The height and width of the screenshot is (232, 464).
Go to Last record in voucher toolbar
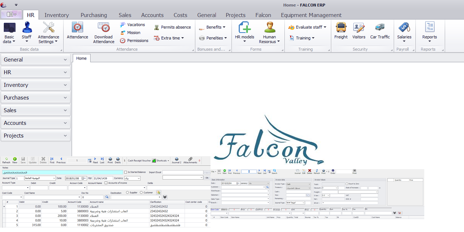(x=102, y=160)
